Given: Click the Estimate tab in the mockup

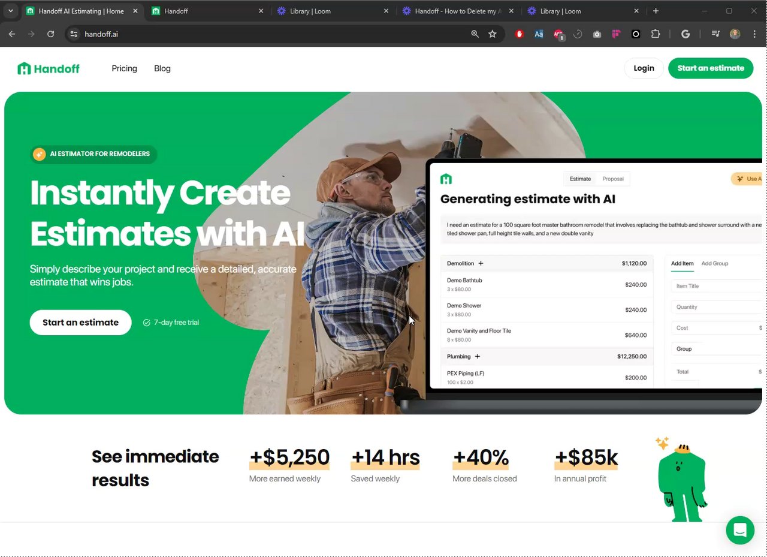Looking at the screenshot, I should 580,179.
